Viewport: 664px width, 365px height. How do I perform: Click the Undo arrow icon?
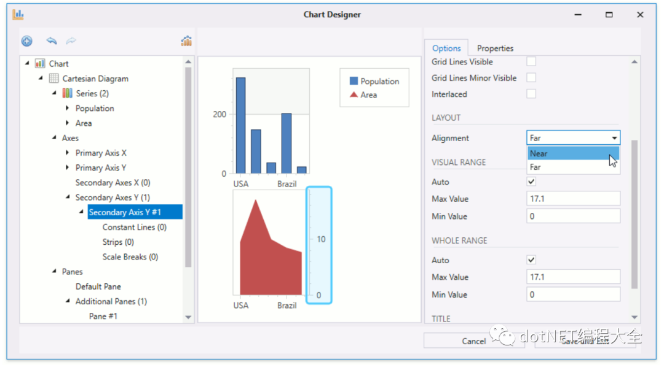tap(52, 40)
